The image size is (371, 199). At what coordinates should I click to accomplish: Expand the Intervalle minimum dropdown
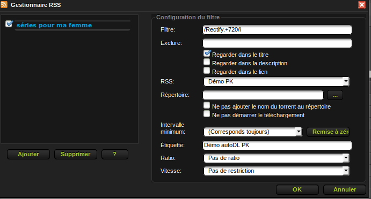coord(253,132)
